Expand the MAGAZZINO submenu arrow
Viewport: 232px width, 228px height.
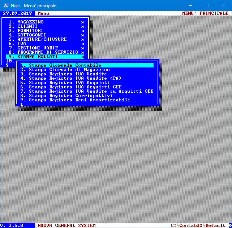83,22
